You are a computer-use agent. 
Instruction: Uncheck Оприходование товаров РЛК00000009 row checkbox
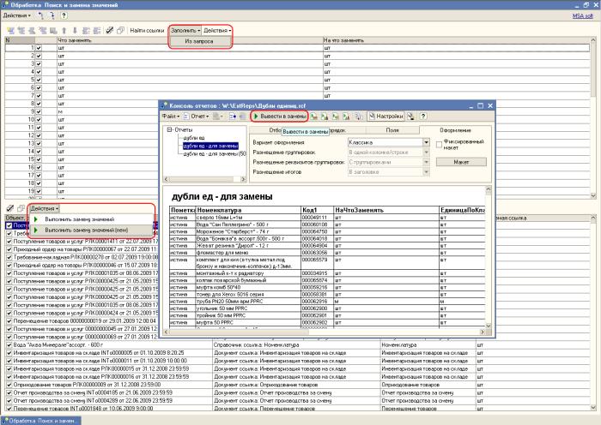coord(9,385)
